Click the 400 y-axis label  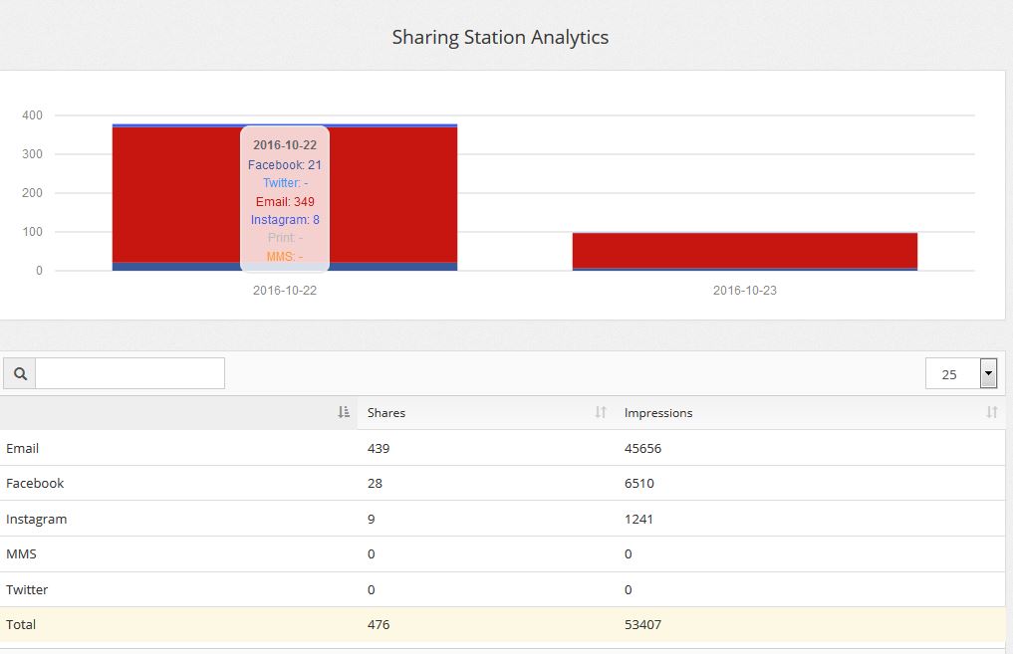click(32, 115)
